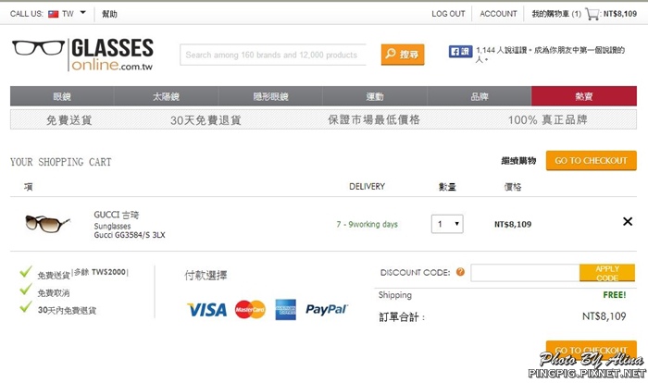Click the Taiwan flag icon
Viewport: 648px width, 383px height.
[x=54, y=14]
